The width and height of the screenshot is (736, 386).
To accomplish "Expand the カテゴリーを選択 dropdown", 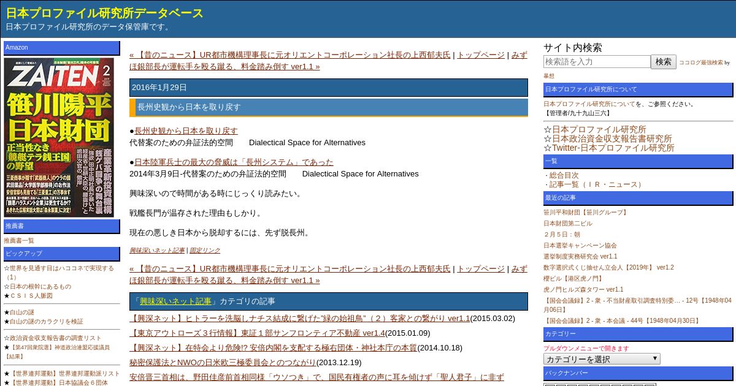I will [x=602, y=359].
